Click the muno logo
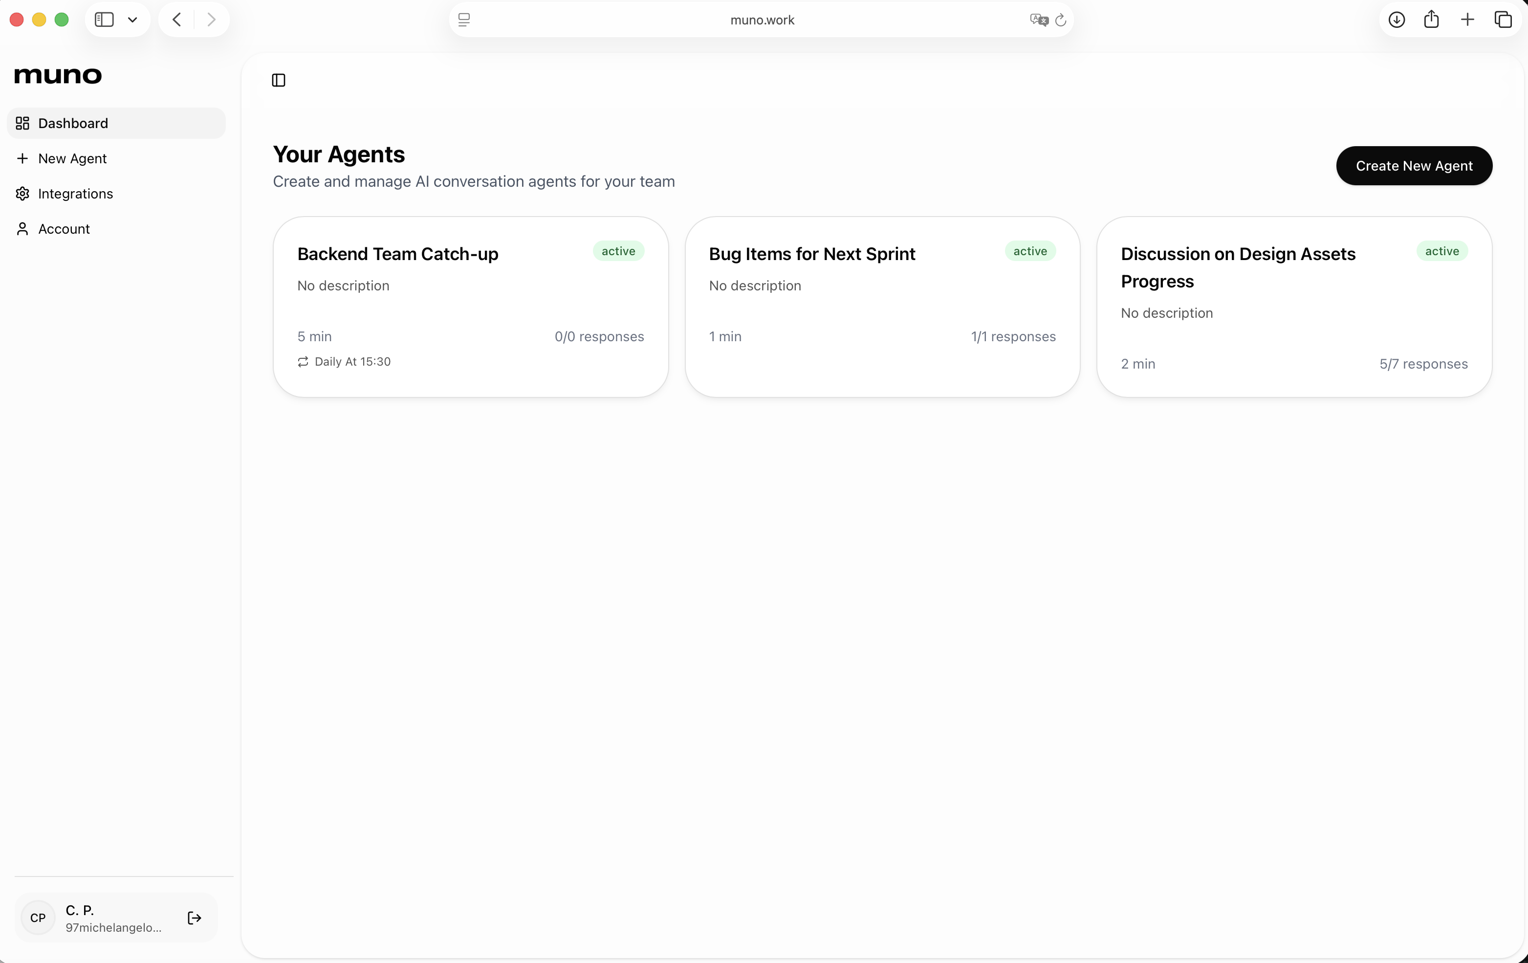Viewport: 1528px width, 963px height. pos(58,75)
